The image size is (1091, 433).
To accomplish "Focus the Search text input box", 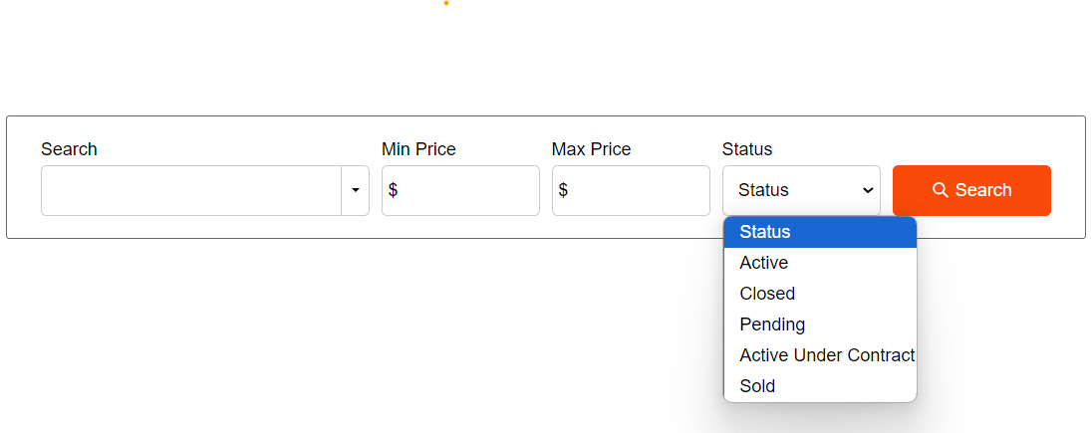I will click(191, 190).
